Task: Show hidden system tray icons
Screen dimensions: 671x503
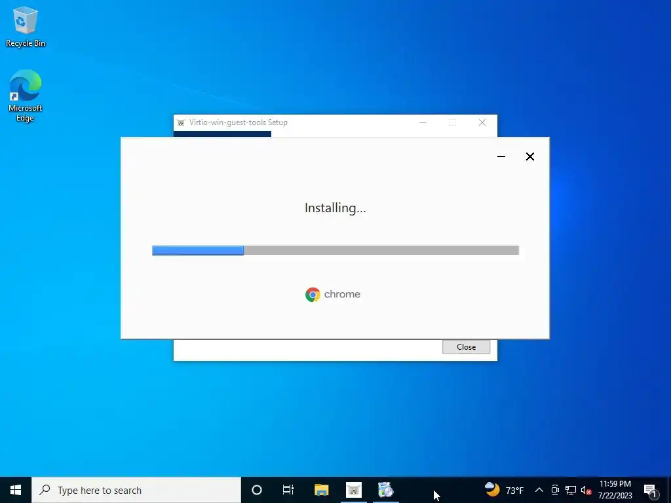Action: point(539,490)
